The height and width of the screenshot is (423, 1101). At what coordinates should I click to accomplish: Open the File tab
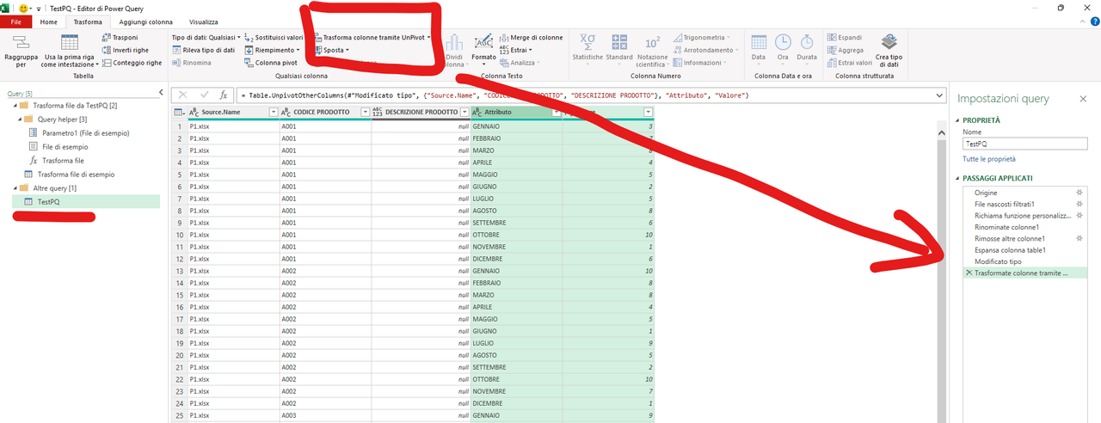coord(16,21)
